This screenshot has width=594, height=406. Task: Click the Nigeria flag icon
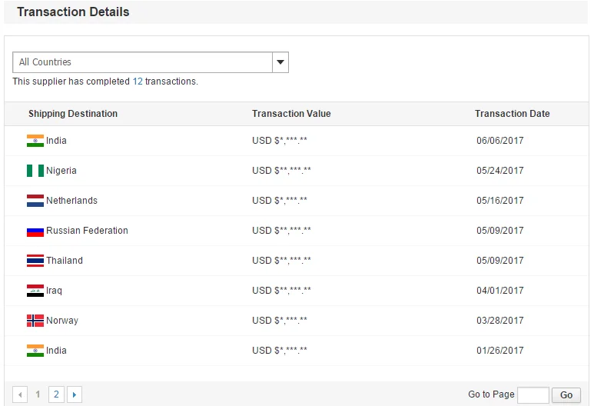click(x=35, y=171)
